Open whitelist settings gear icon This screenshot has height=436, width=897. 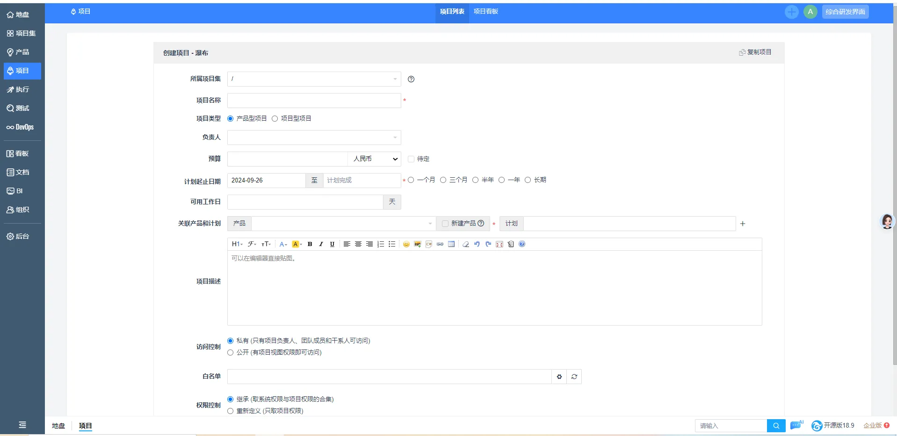559,377
